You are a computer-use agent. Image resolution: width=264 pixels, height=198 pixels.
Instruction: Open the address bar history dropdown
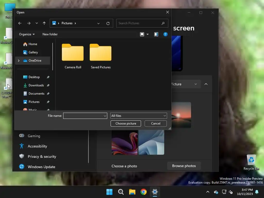[x=98, y=23]
